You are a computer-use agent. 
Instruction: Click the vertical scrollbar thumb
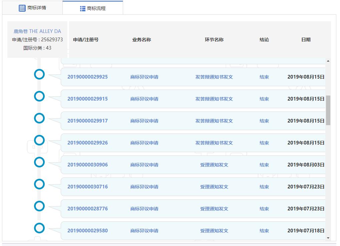(x=328, y=110)
